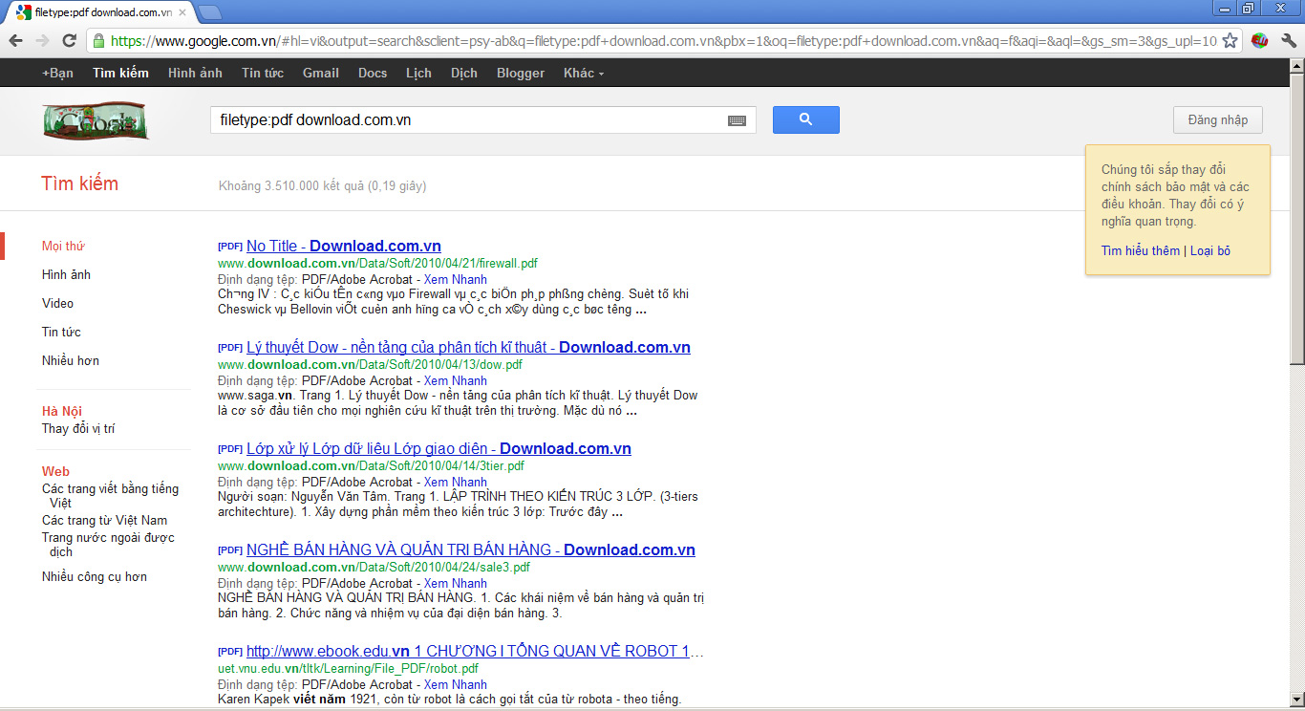
Task: Select Mọi thứ in left sidebar
Action: (63, 246)
